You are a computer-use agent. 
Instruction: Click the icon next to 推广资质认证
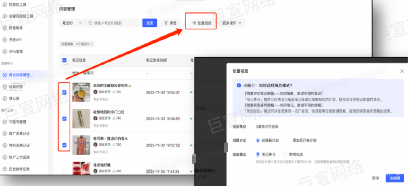tap(4, 134)
